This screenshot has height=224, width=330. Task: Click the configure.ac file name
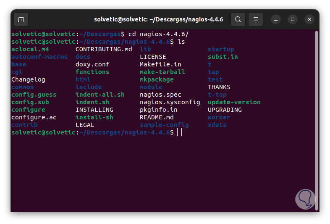pyautogui.click(x=34, y=117)
